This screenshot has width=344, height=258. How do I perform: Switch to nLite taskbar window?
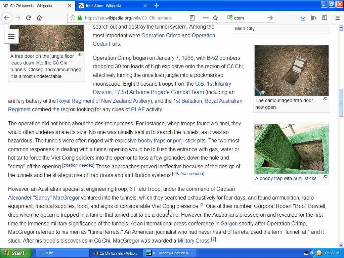(62, 253)
